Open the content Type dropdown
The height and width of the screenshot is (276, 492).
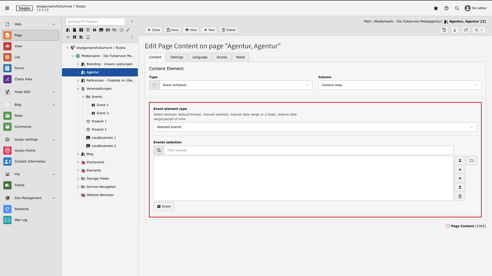(x=235, y=85)
